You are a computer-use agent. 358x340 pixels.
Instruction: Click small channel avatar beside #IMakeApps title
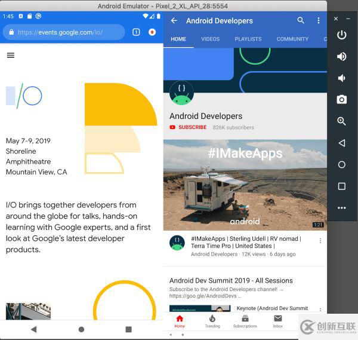[177, 243]
